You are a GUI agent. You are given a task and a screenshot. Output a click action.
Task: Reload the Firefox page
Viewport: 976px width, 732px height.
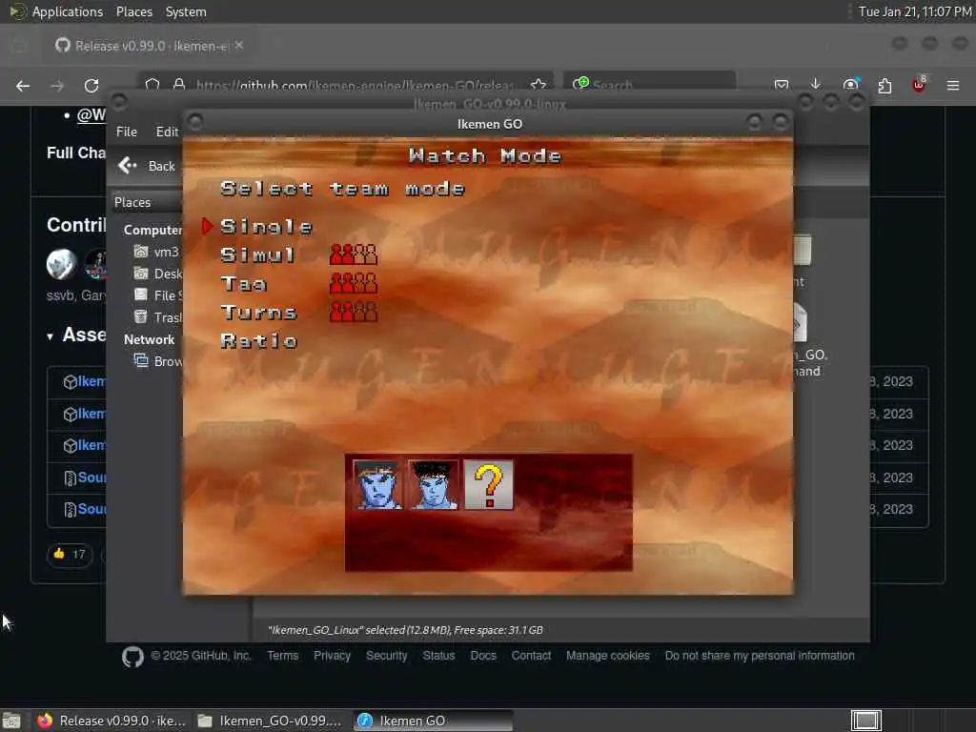(x=91, y=86)
